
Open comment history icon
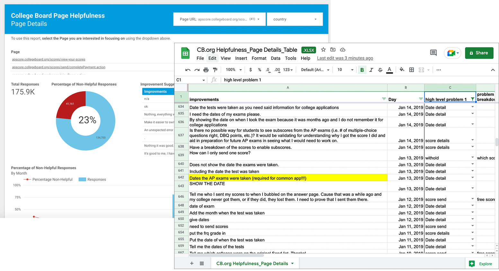433,53
